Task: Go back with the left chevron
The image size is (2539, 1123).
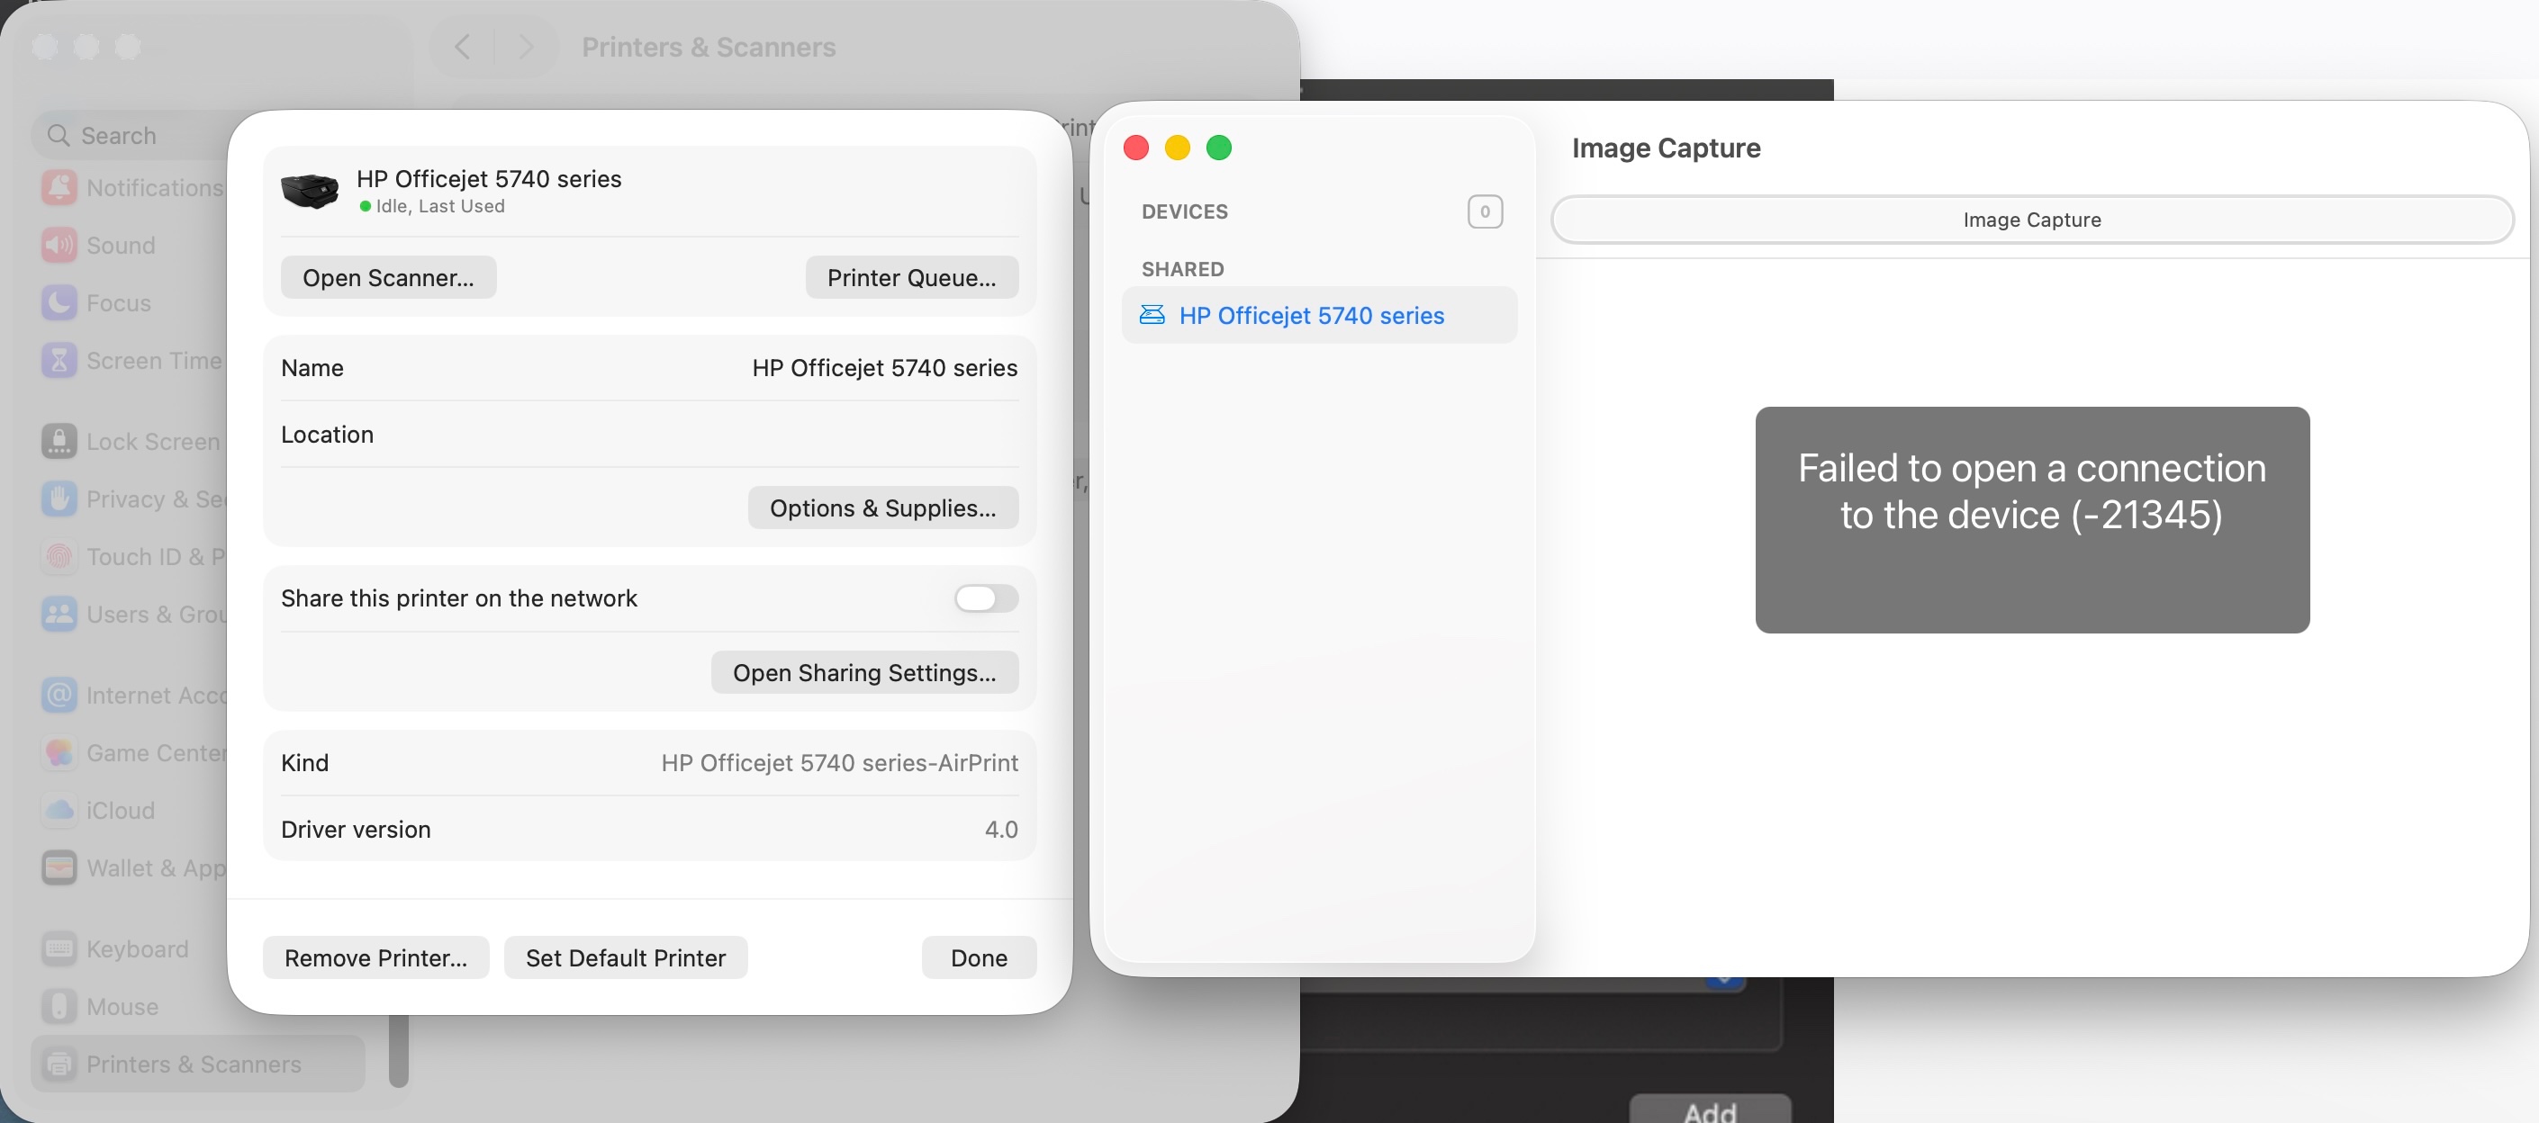Action: point(462,48)
